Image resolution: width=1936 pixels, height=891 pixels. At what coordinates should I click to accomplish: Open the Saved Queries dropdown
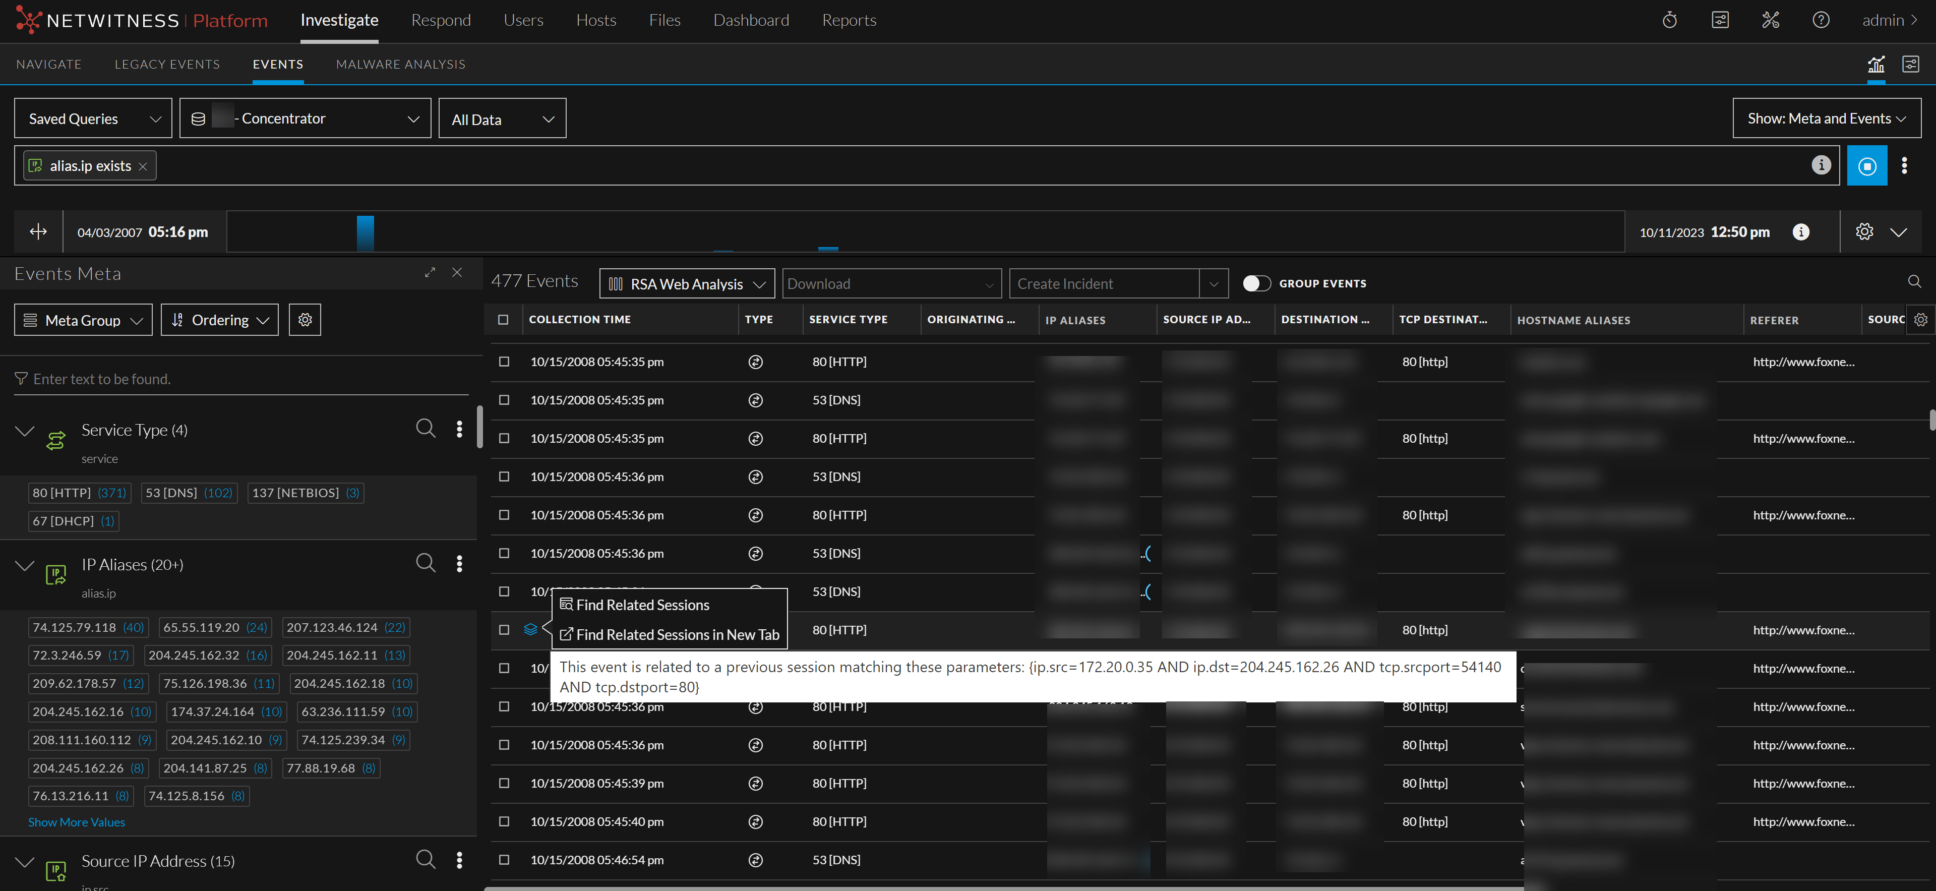click(93, 119)
